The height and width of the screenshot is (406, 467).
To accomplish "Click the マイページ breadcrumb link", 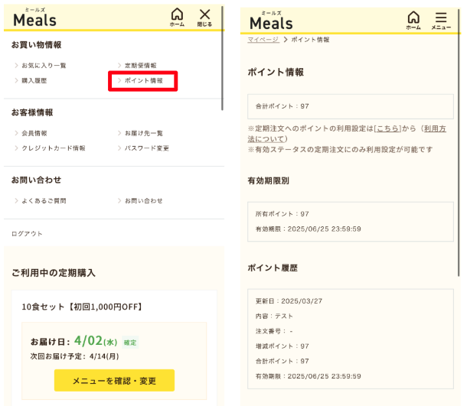I will (263, 38).
